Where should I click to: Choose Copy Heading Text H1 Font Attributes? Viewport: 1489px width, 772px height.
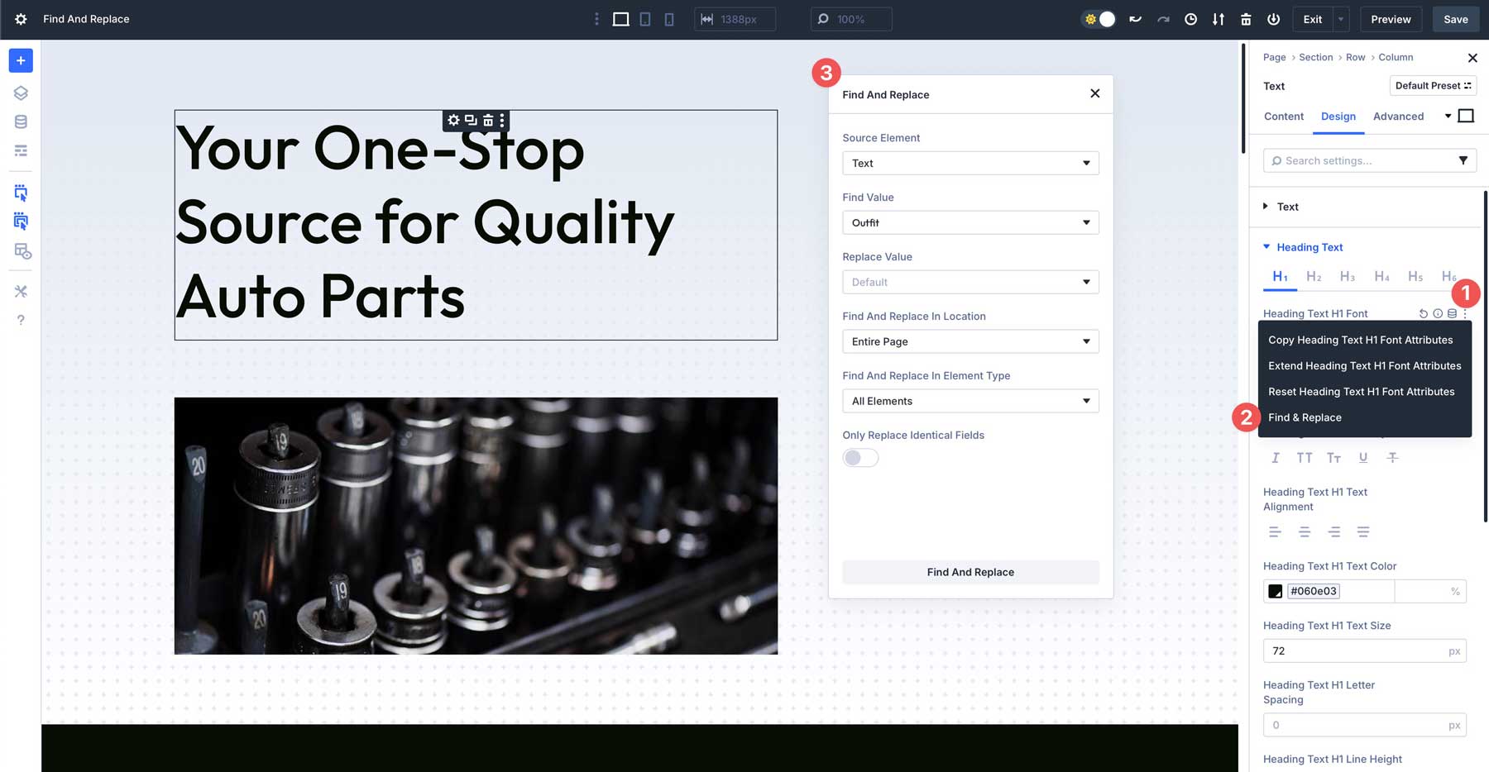coord(1360,340)
